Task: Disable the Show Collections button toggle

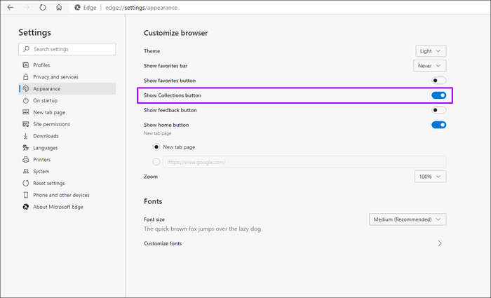Action: 438,95
